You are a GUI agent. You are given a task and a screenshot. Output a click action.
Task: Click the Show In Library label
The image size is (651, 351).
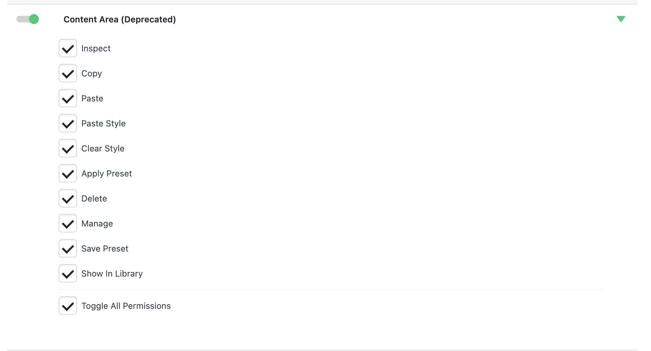pos(112,274)
